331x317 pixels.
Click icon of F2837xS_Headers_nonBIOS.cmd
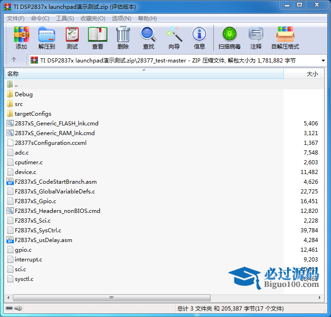(10, 211)
